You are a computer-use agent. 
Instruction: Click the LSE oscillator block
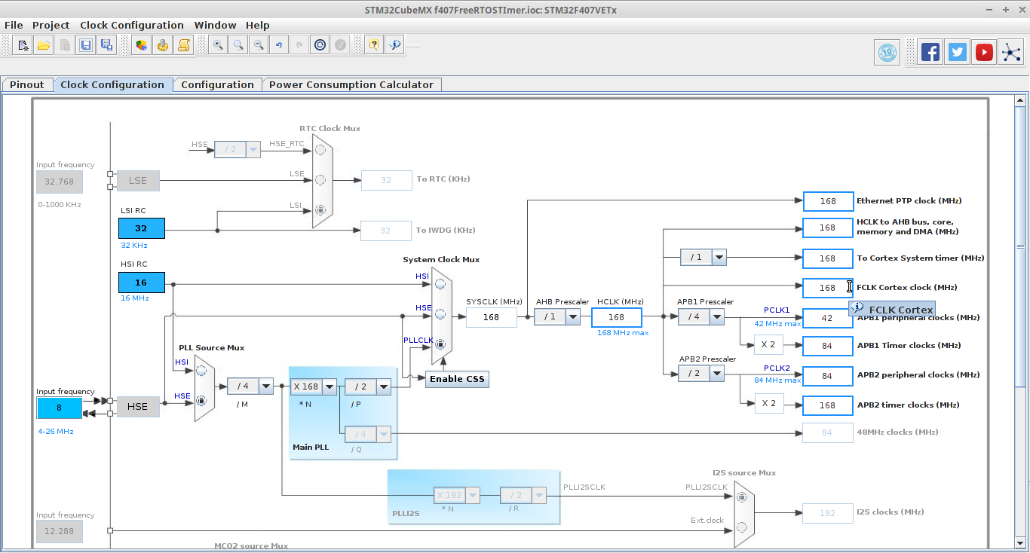tap(138, 181)
